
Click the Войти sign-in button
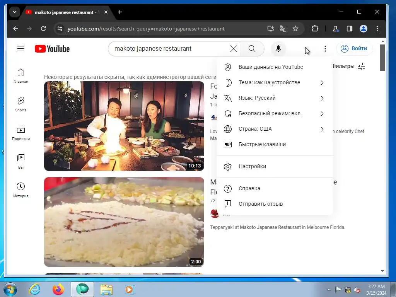click(354, 48)
